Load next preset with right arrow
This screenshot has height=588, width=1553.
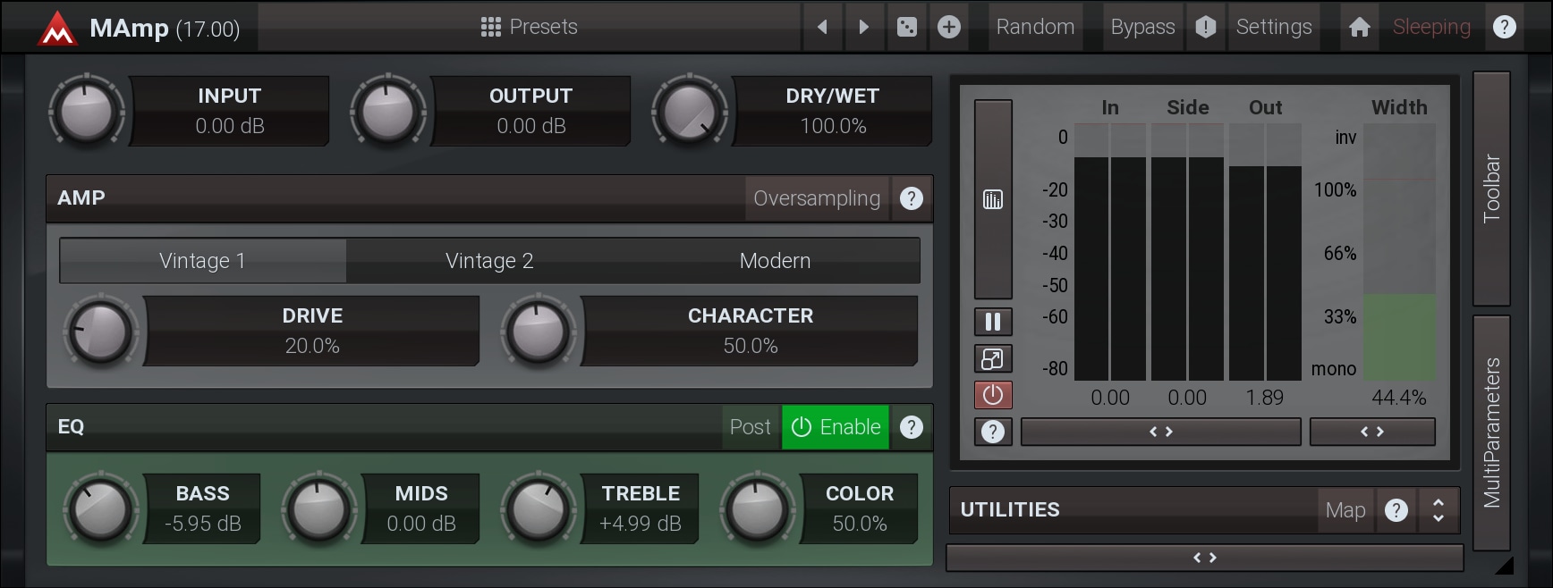pyautogui.click(x=863, y=27)
